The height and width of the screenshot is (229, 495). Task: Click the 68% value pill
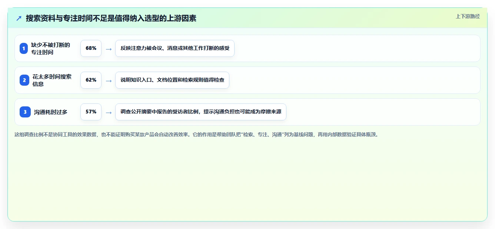91,48
